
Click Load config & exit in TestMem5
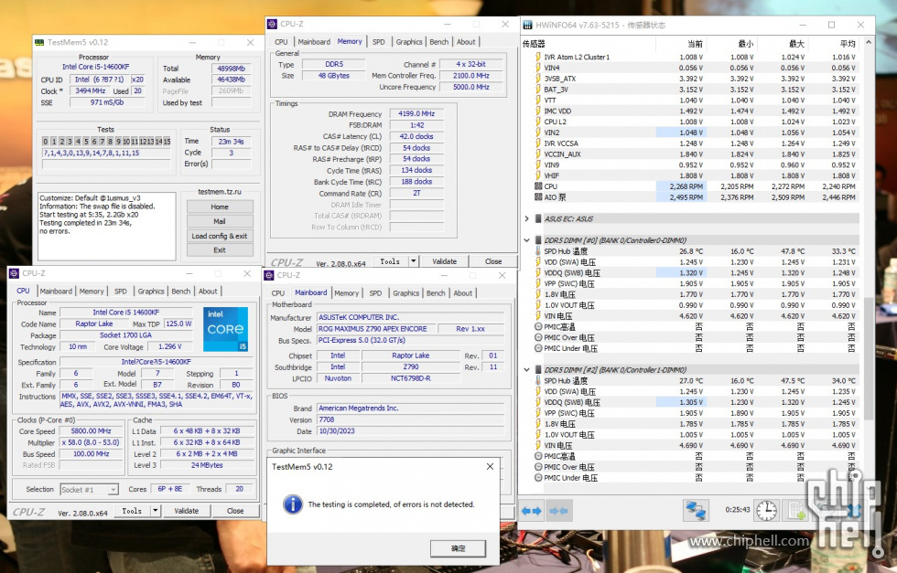(220, 236)
